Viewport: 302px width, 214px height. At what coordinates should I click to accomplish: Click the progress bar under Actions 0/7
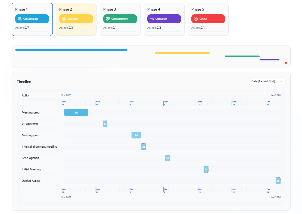(32, 31)
